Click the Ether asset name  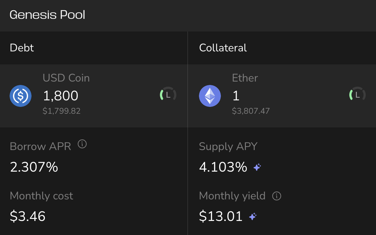[245, 78]
